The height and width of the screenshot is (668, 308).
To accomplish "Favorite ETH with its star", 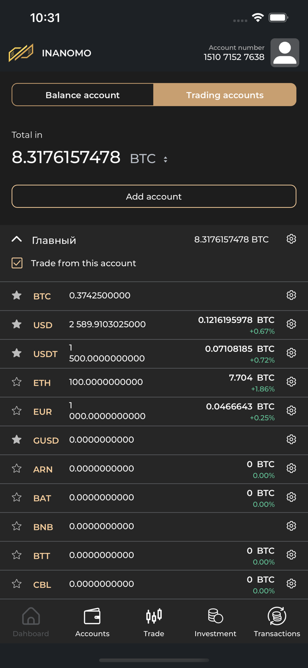I will pos(16,382).
